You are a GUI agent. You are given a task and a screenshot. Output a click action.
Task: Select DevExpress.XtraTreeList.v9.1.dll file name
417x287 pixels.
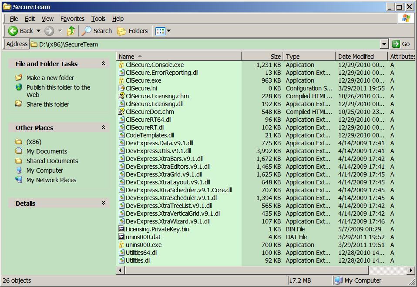[169, 206]
